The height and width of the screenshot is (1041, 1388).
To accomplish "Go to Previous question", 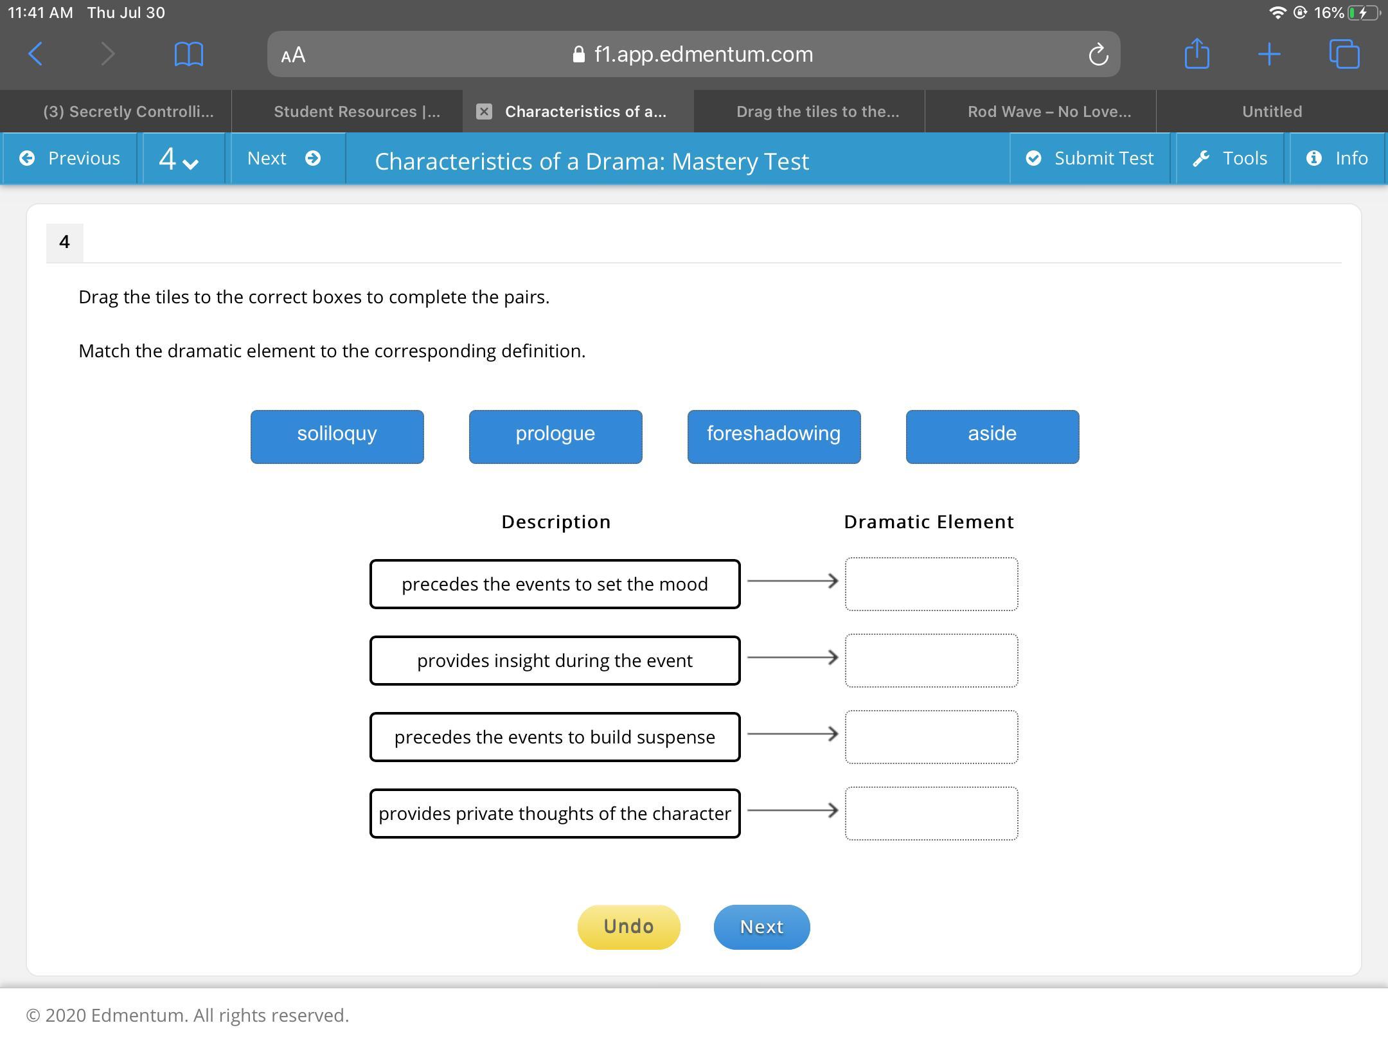I will coord(70,159).
